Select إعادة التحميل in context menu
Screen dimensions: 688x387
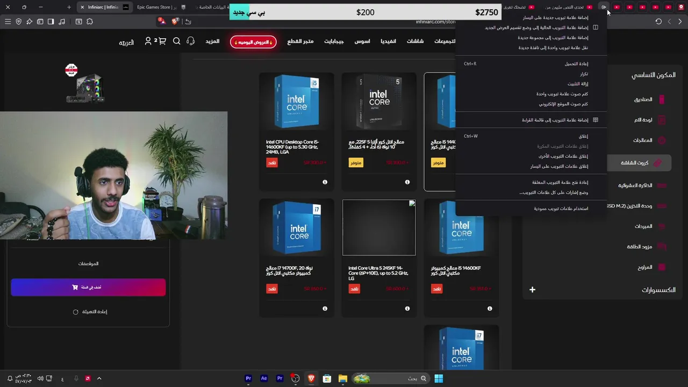point(531,63)
